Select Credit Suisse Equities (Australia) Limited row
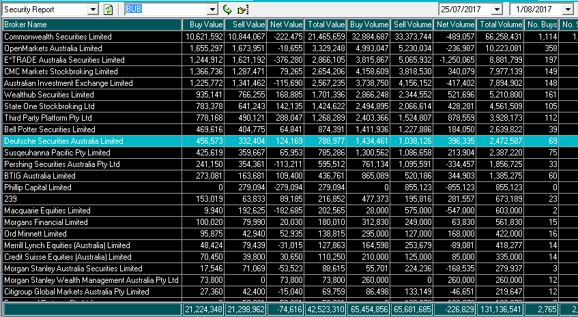 (289, 257)
